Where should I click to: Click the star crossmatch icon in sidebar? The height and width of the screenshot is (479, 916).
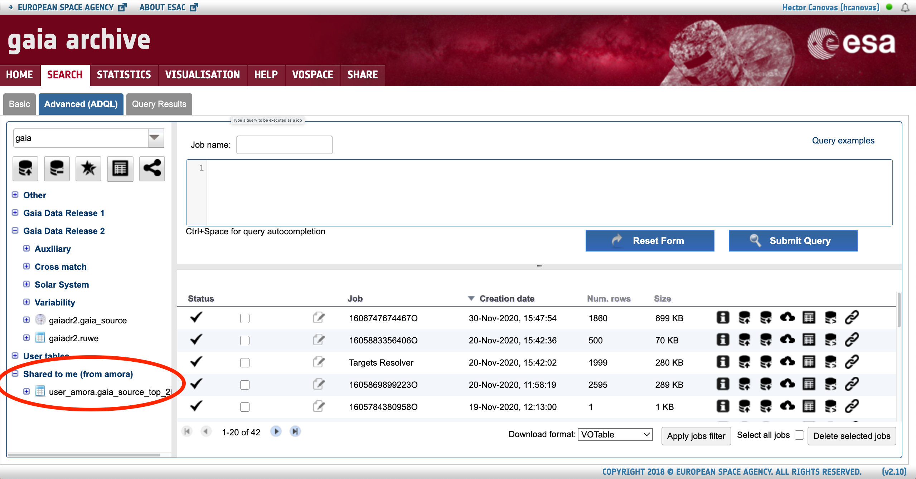[88, 168]
